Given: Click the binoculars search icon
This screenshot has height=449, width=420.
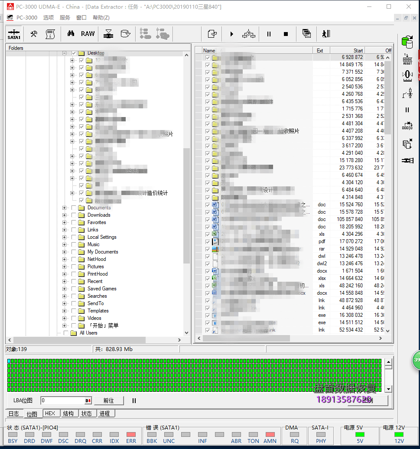Looking at the screenshot, I should click(x=71, y=33).
